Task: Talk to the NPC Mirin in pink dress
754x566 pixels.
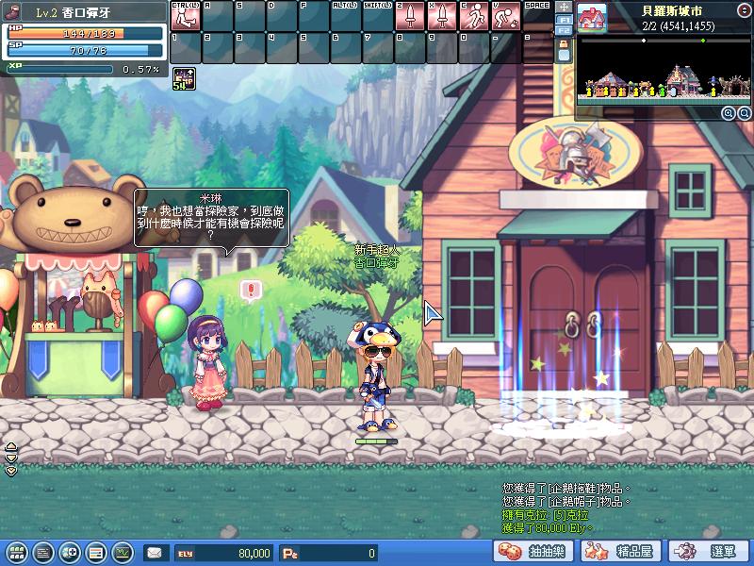Action: pos(207,363)
